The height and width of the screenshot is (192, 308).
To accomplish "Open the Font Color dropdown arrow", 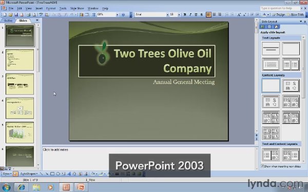I will click(x=268, y=15).
